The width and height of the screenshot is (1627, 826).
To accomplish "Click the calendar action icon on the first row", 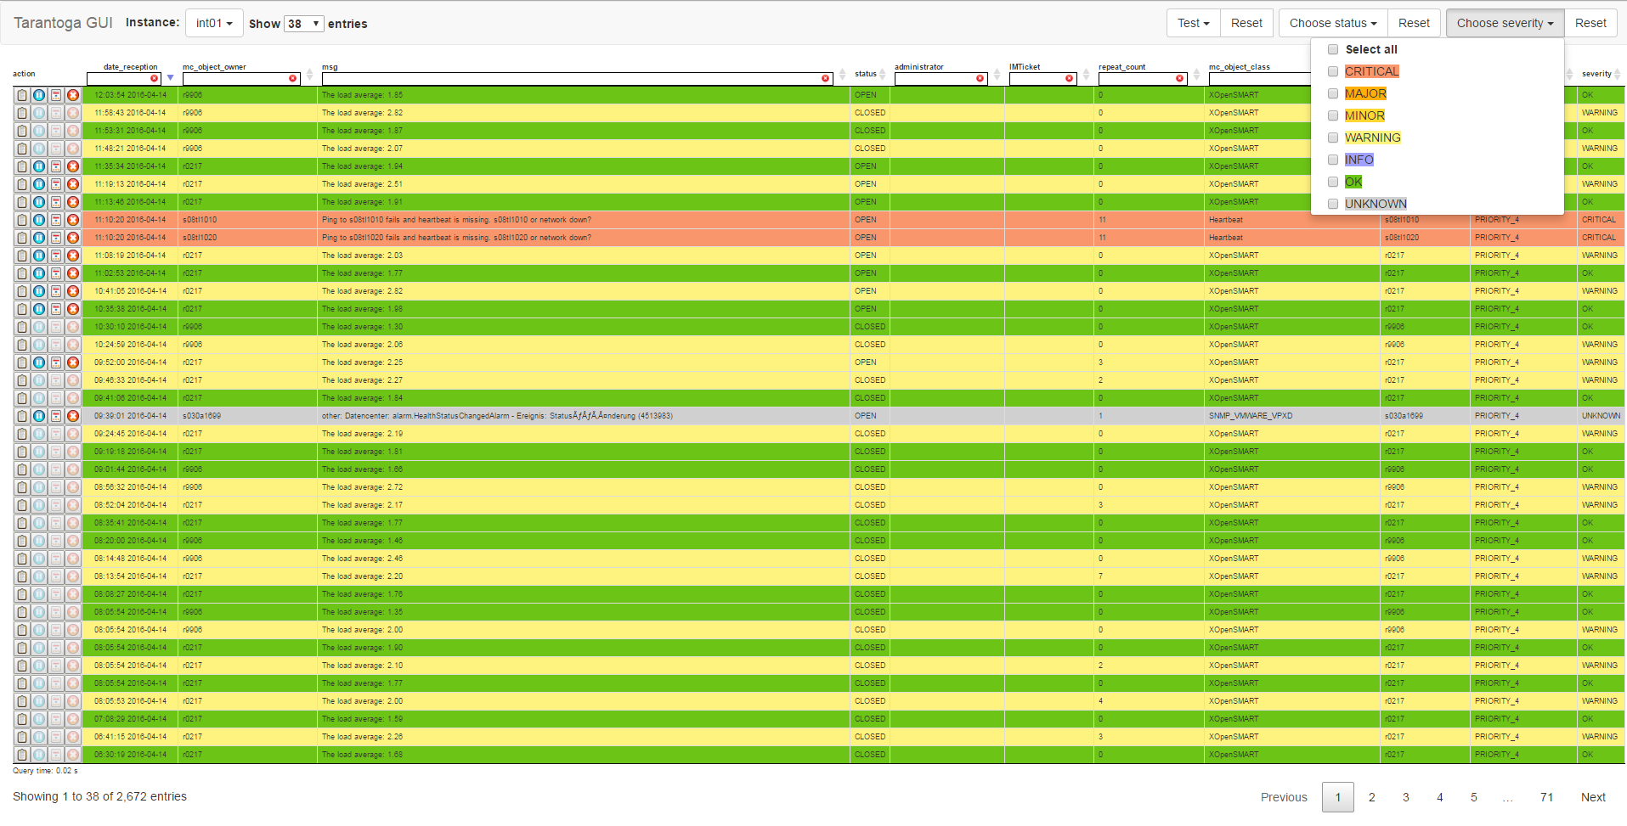I will click(x=55, y=94).
